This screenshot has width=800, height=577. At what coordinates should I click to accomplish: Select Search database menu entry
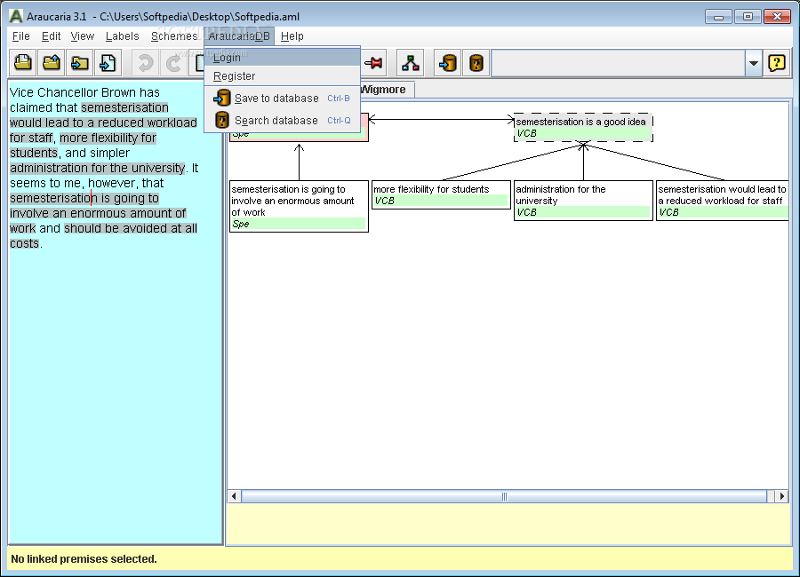282,121
